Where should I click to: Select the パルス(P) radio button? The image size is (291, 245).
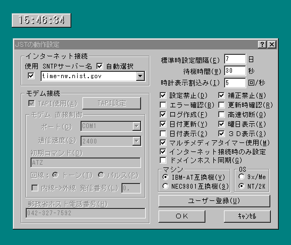(x=101, y=175)
